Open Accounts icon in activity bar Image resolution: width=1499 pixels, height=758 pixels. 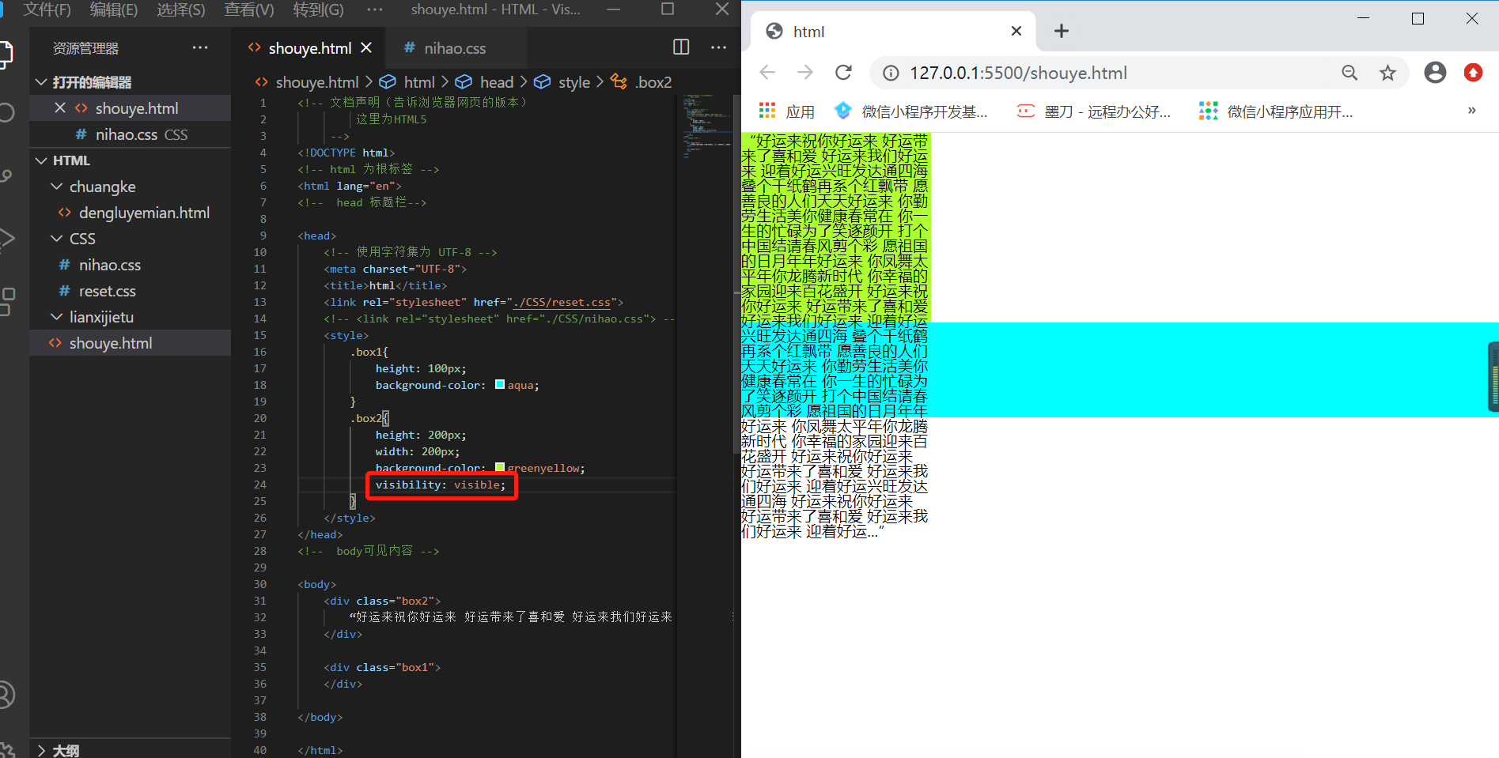pos(6,694)
